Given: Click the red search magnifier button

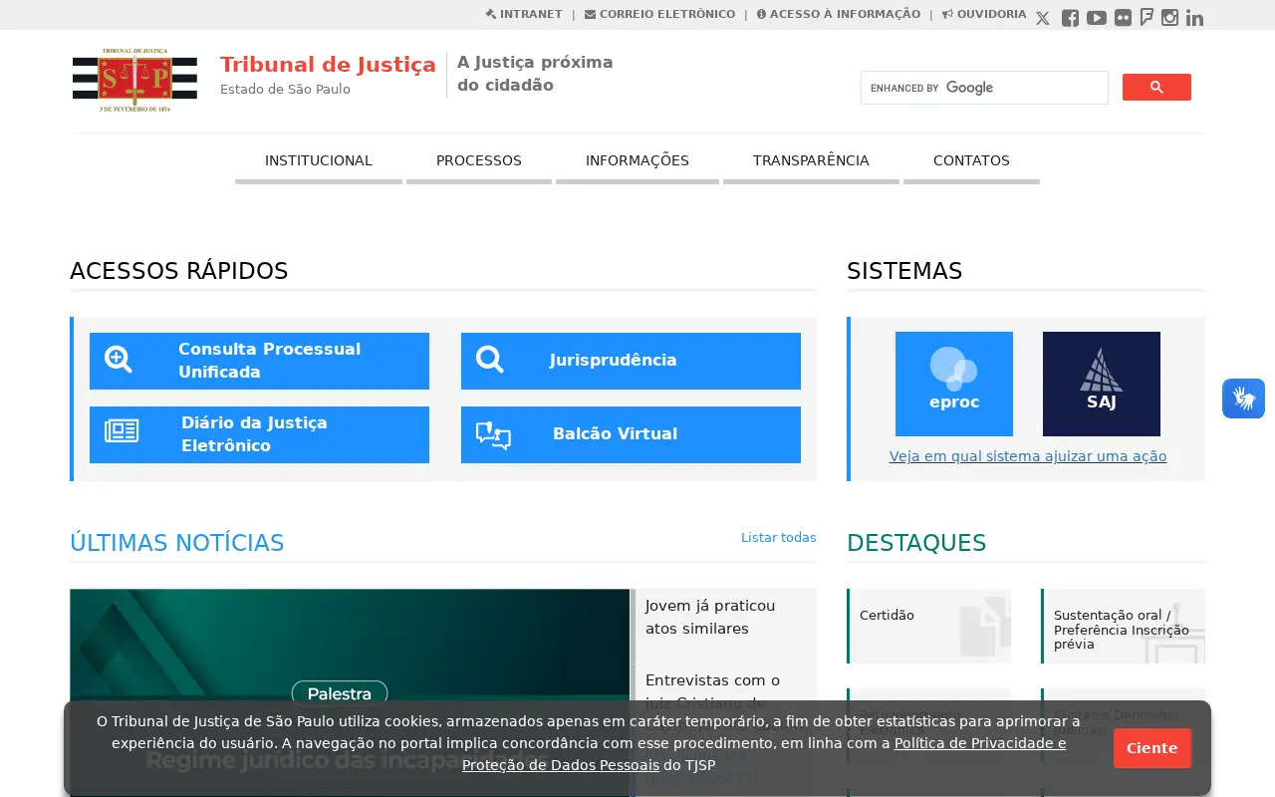Looking at the screenshot, I should [1156, 88].
